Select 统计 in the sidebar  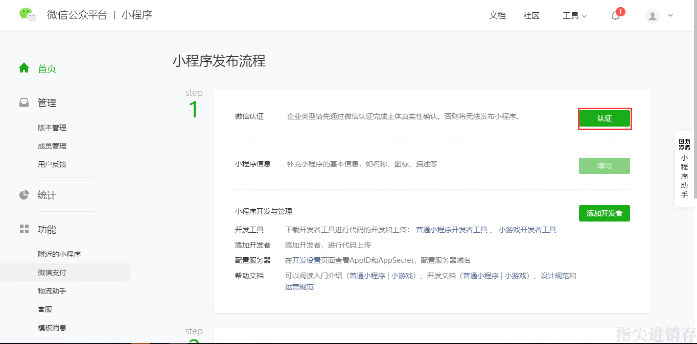(47, 195)
